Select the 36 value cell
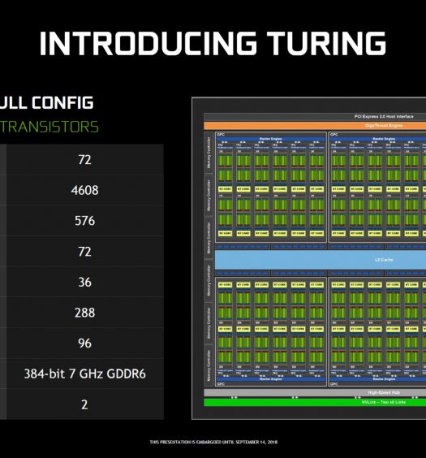426x458 pixels. [x=84, y=282]
